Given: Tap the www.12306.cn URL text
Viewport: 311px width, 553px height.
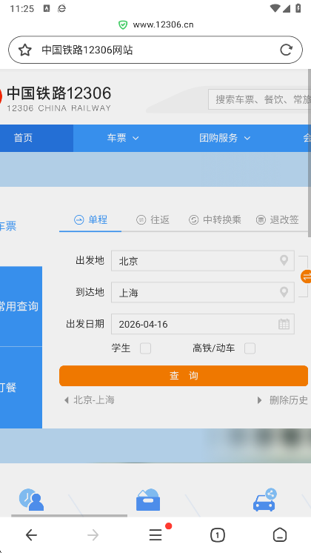Looking at the screenshot, I should [163, 24].
